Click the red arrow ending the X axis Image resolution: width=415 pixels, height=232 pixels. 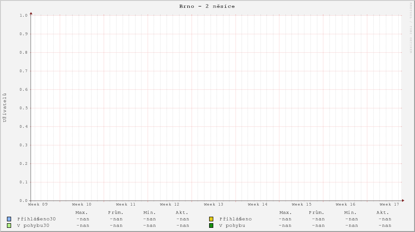coord(403,201)
